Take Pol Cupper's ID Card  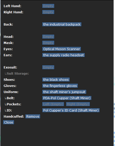[71, 110]
